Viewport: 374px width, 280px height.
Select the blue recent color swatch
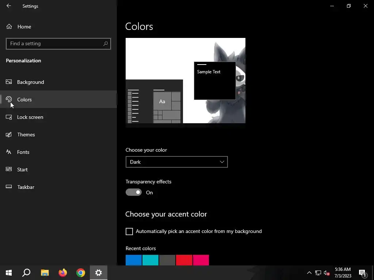point(134,260)
